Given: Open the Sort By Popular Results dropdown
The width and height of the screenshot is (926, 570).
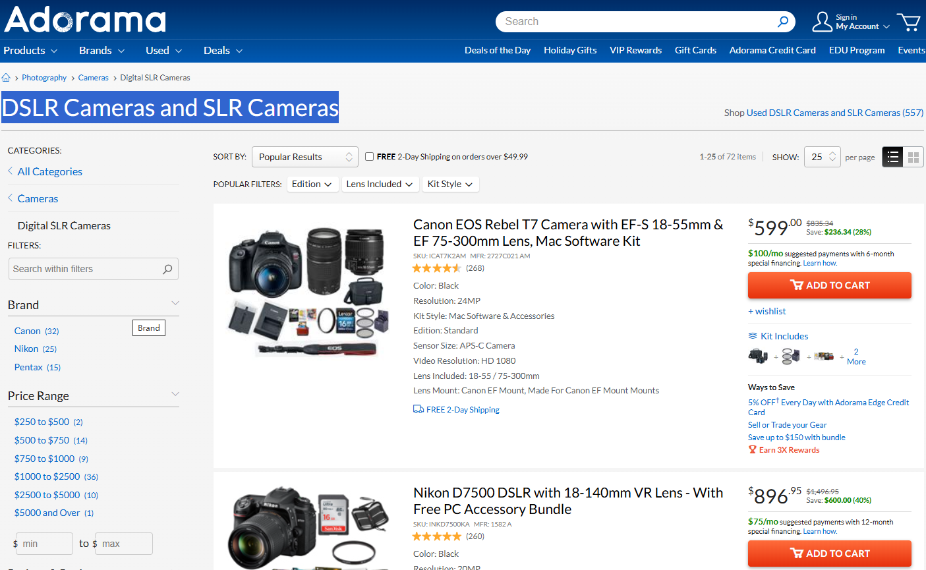Looking at the screenshot, I should tap(305, 157).
